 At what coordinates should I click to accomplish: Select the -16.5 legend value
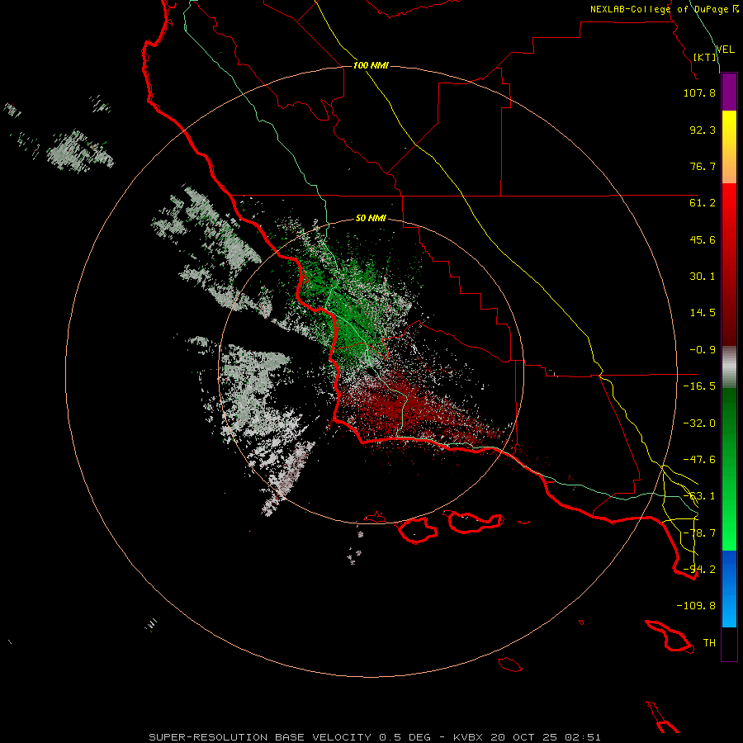pos(699,386)
